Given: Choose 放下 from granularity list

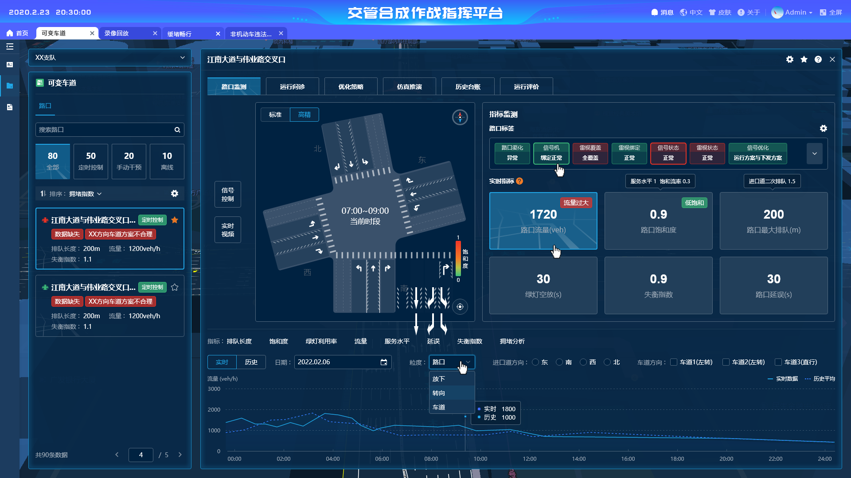Looking at the screenshot, I should [x=452, y=379].
